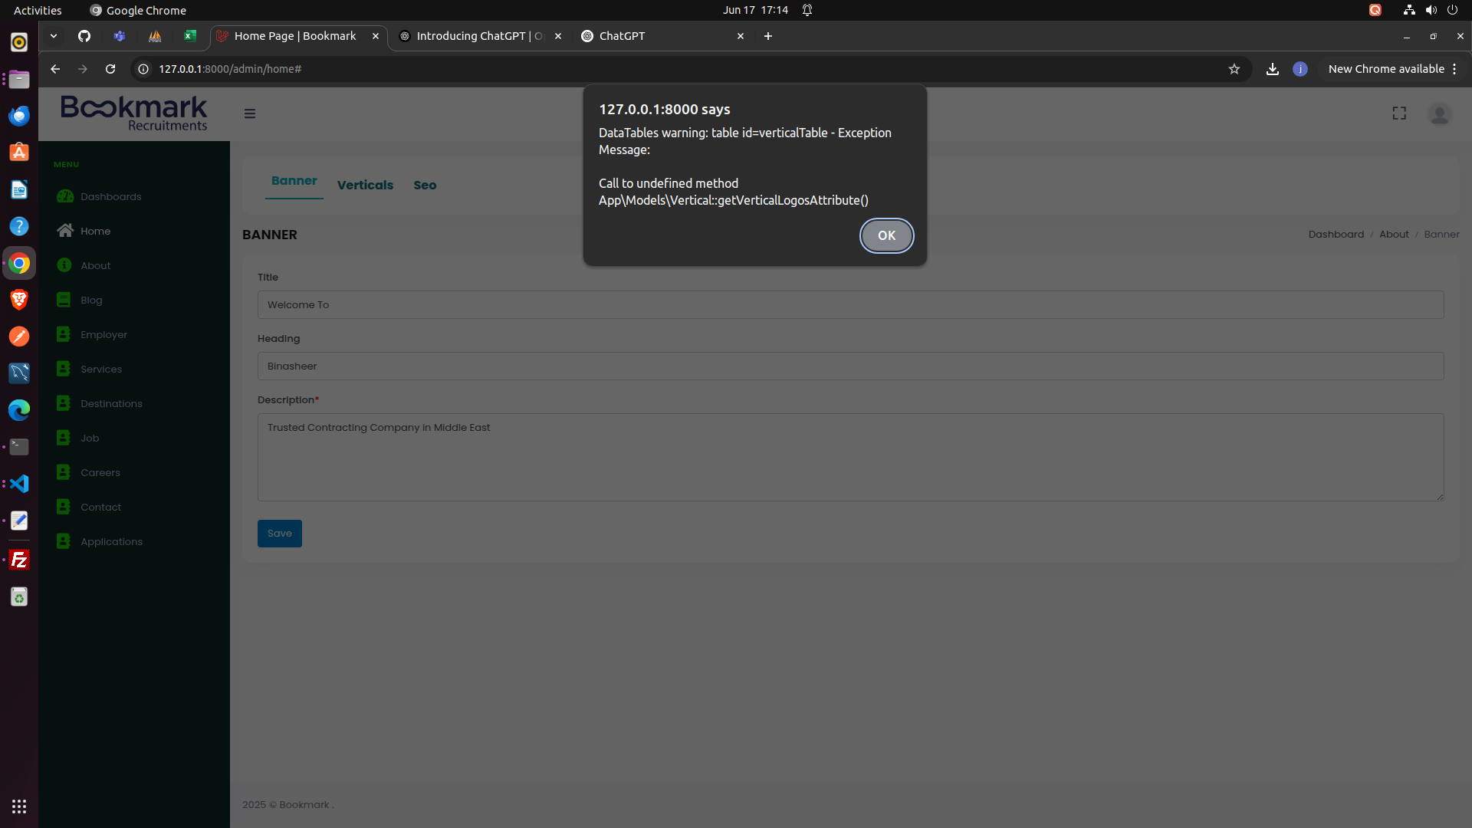
Task: Open the user avatar profile menu
Action: click(x=1439, y=114)
